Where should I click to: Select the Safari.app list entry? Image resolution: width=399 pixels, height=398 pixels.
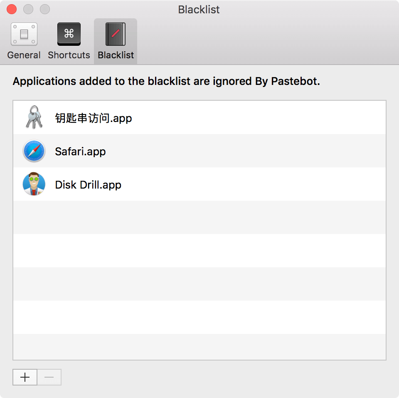coord(199,151)
